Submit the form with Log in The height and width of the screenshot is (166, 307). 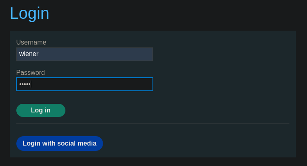pos(40,110)
